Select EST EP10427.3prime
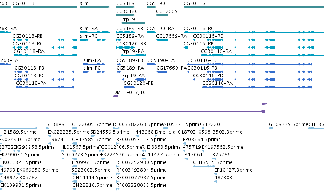324x191 pixels. pyautogui.click(x=233, y=170)
